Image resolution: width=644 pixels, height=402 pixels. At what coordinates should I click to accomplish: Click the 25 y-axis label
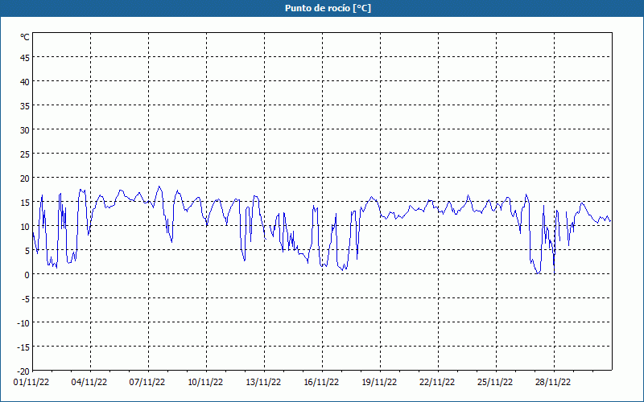pyautogui.click(x=25, y=154)
